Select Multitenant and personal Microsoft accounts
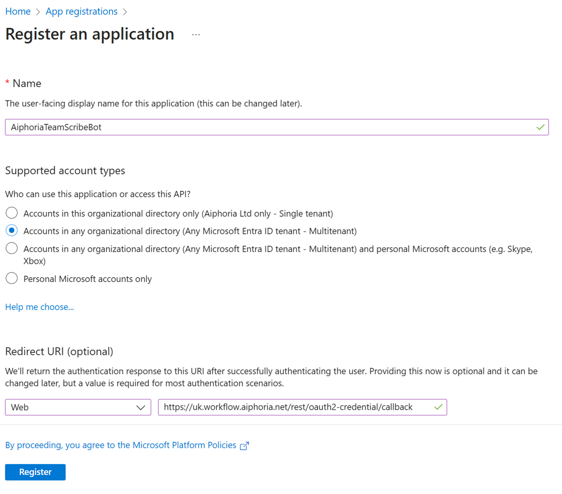This screenshot has height=494, width=562. (11, 248)
